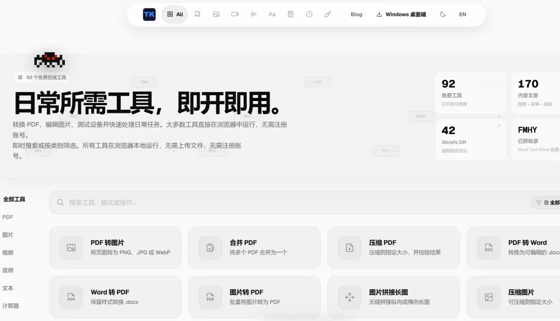This screenshot has width=560, height=321.
Task: Select the All category in top navigation
Action: [175, 14]
